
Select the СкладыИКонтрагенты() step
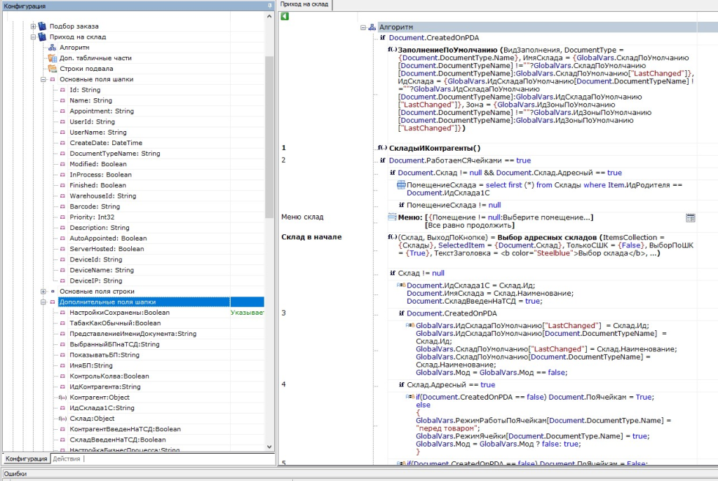click(435, 148)
